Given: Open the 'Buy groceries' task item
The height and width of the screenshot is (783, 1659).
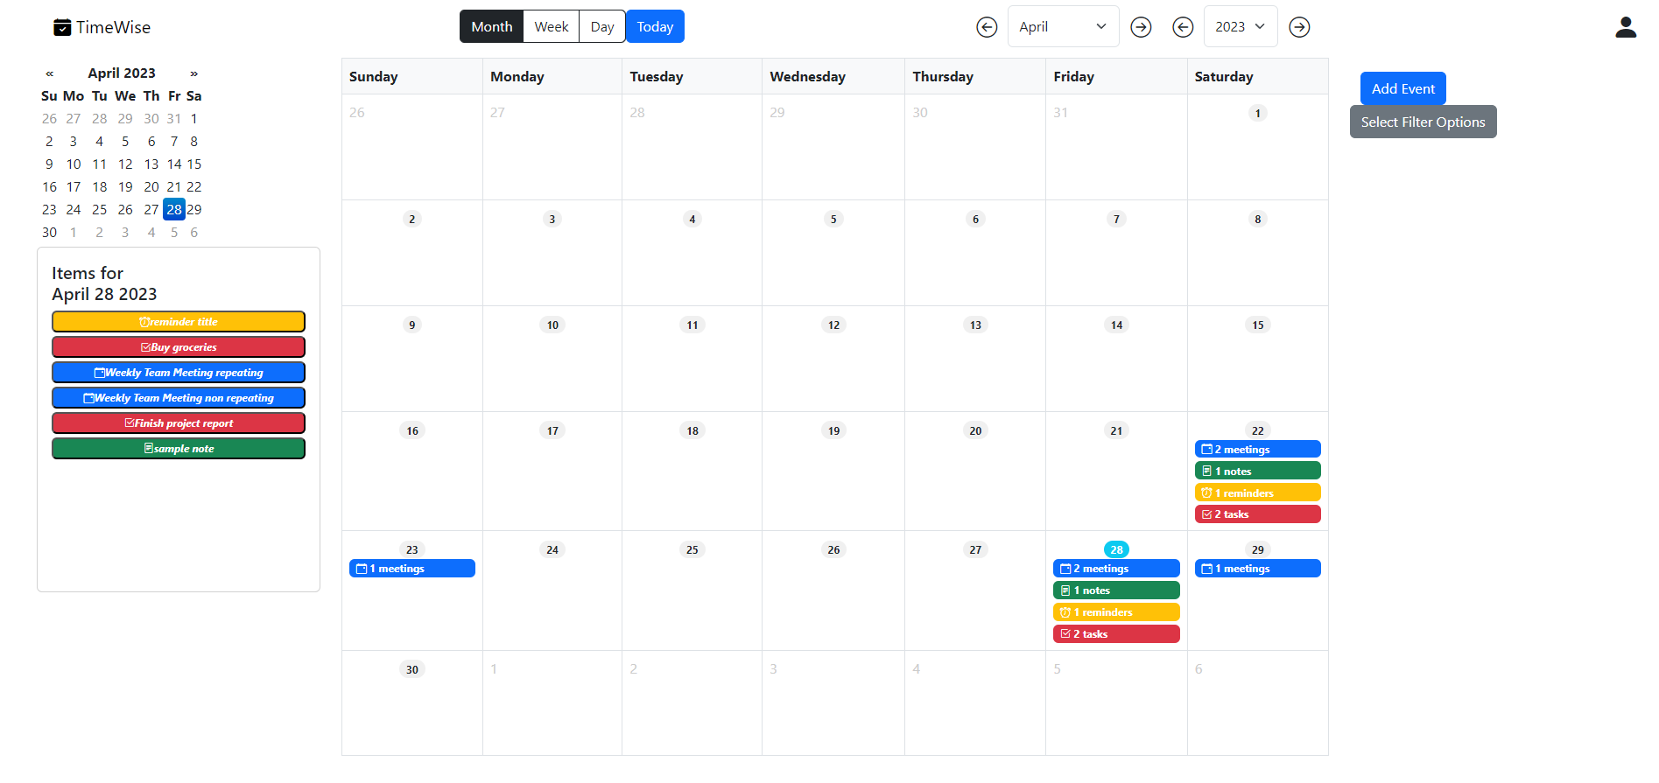Looking at the screenshot, I should [179, 346].
